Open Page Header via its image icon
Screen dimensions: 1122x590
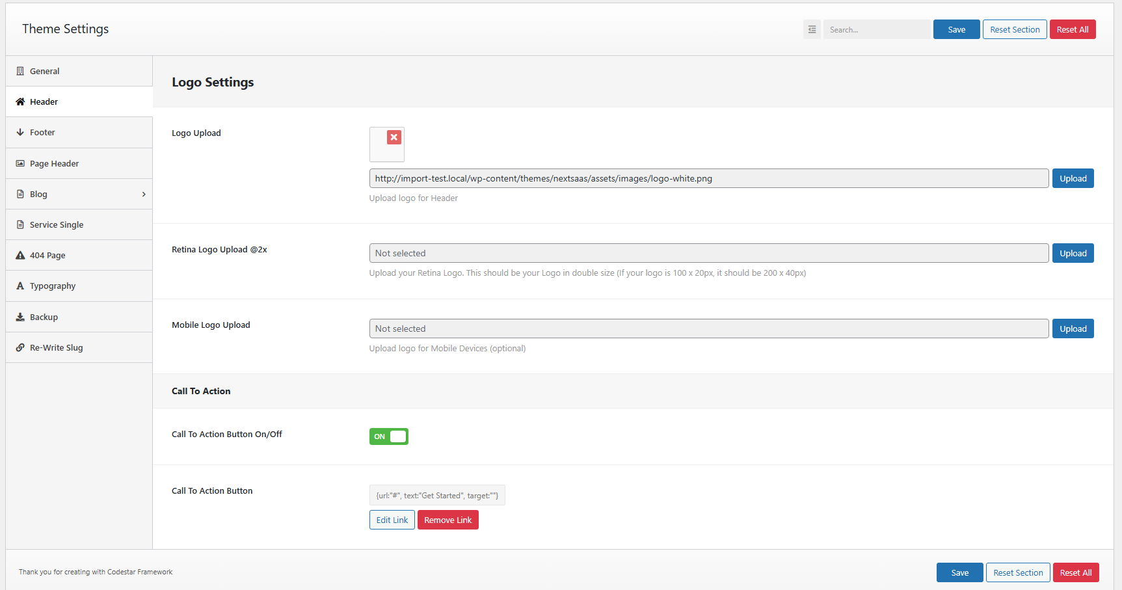coord(20,163)
